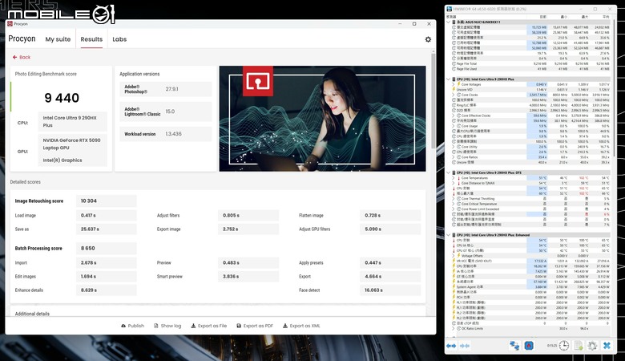
Task: Expand the Core Clocks row
Action: click(454, 95)
